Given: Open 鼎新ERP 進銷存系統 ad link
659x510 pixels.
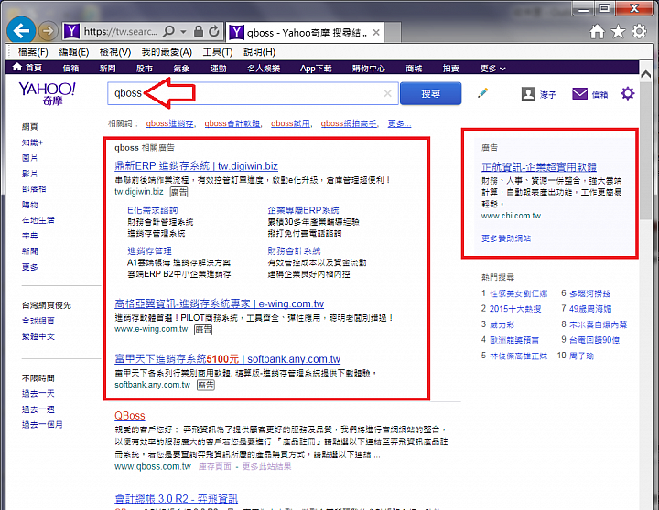Looking at the screenshot, I should [x=196, y=165].
